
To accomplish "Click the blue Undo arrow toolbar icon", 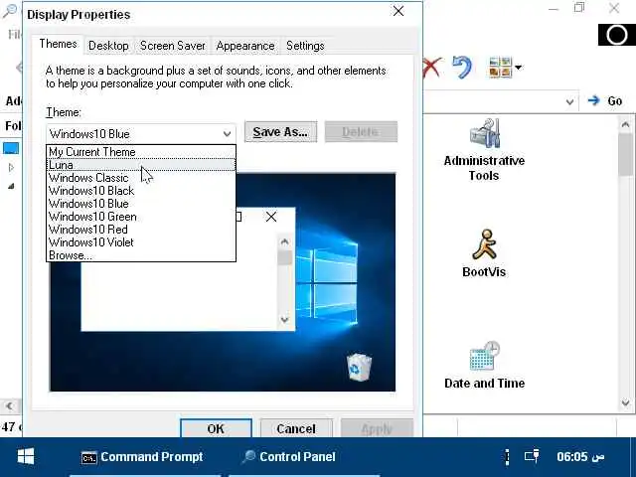I will [462, 67].
